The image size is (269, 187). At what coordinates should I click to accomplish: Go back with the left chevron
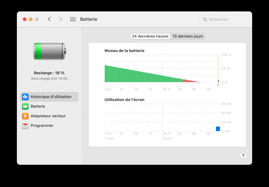(x=49, y=19)
